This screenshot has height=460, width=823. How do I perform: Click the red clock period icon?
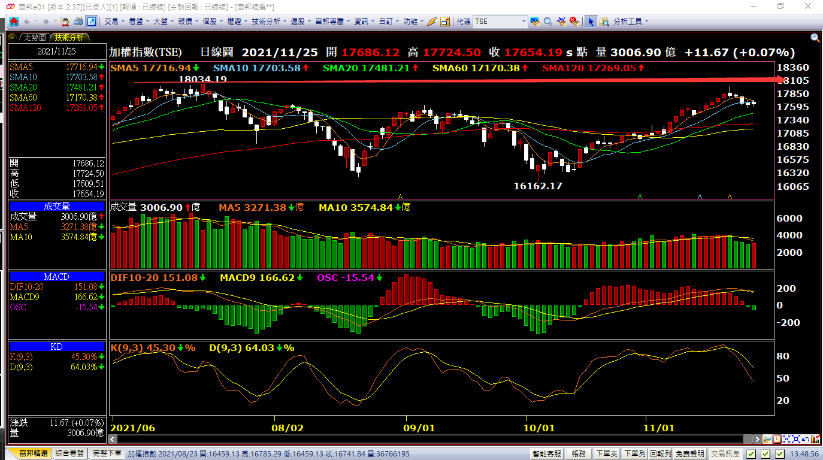777,439
